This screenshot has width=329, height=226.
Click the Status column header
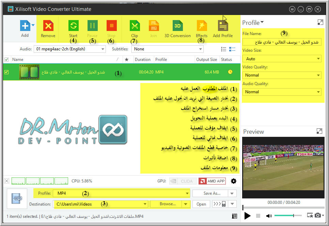tap(226, 60)
